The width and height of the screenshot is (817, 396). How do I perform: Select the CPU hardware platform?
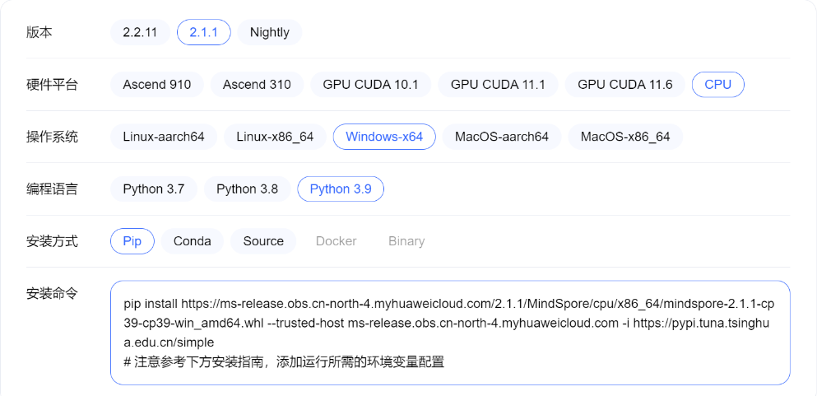[x=717, y=84]
